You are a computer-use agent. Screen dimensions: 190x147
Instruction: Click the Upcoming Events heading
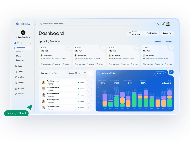coord(49,41)
